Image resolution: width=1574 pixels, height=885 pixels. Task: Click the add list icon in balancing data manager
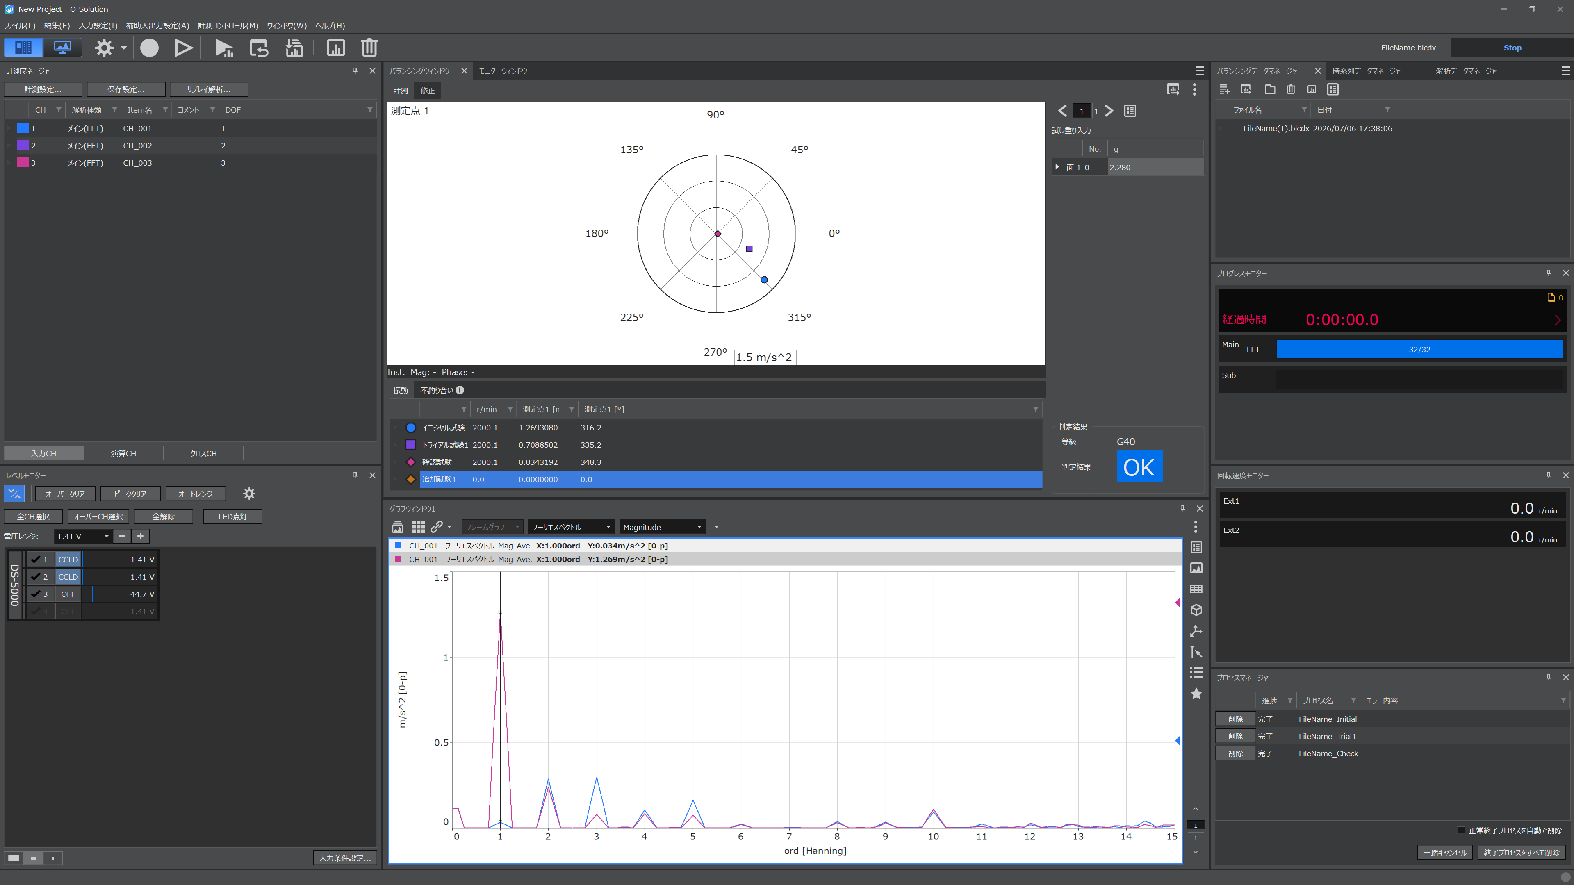1225,90
